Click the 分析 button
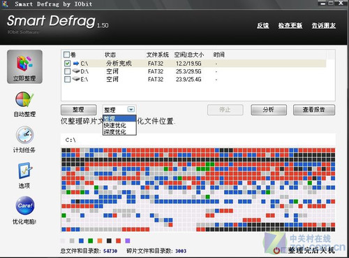 click(x=269, y=110)
